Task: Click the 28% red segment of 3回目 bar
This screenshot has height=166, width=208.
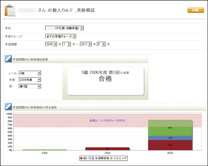Action: click(x=170, y=145)
